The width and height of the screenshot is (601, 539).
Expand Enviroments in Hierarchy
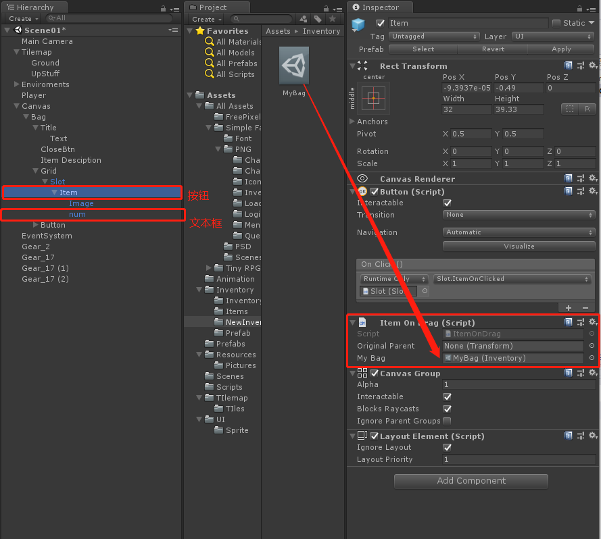pos(16,84)
